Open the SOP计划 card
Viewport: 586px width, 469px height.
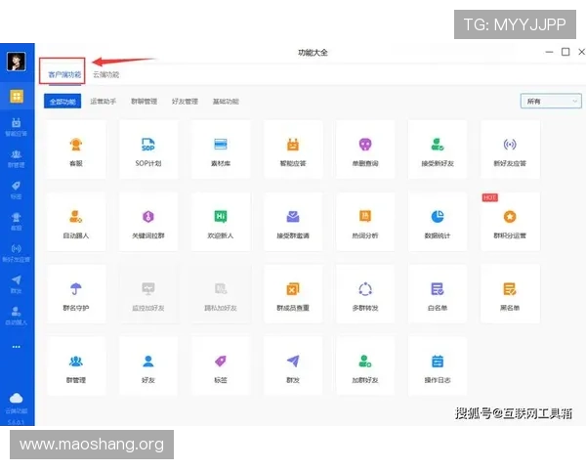148,149
